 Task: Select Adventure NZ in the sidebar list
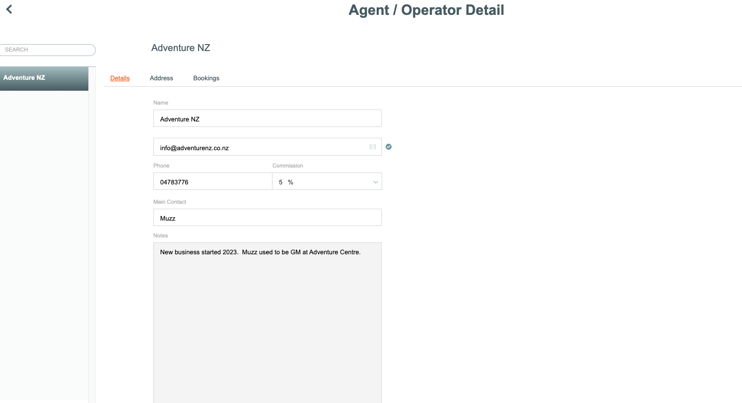click(44, 78)
